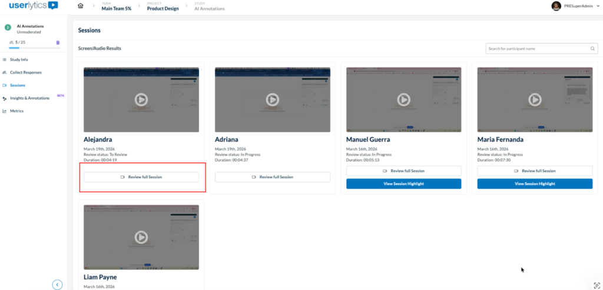Click the participant name search field
Image resolution: width=603 pixels, height=290 pixels.
pyautogui.click(x=536, y=48)
